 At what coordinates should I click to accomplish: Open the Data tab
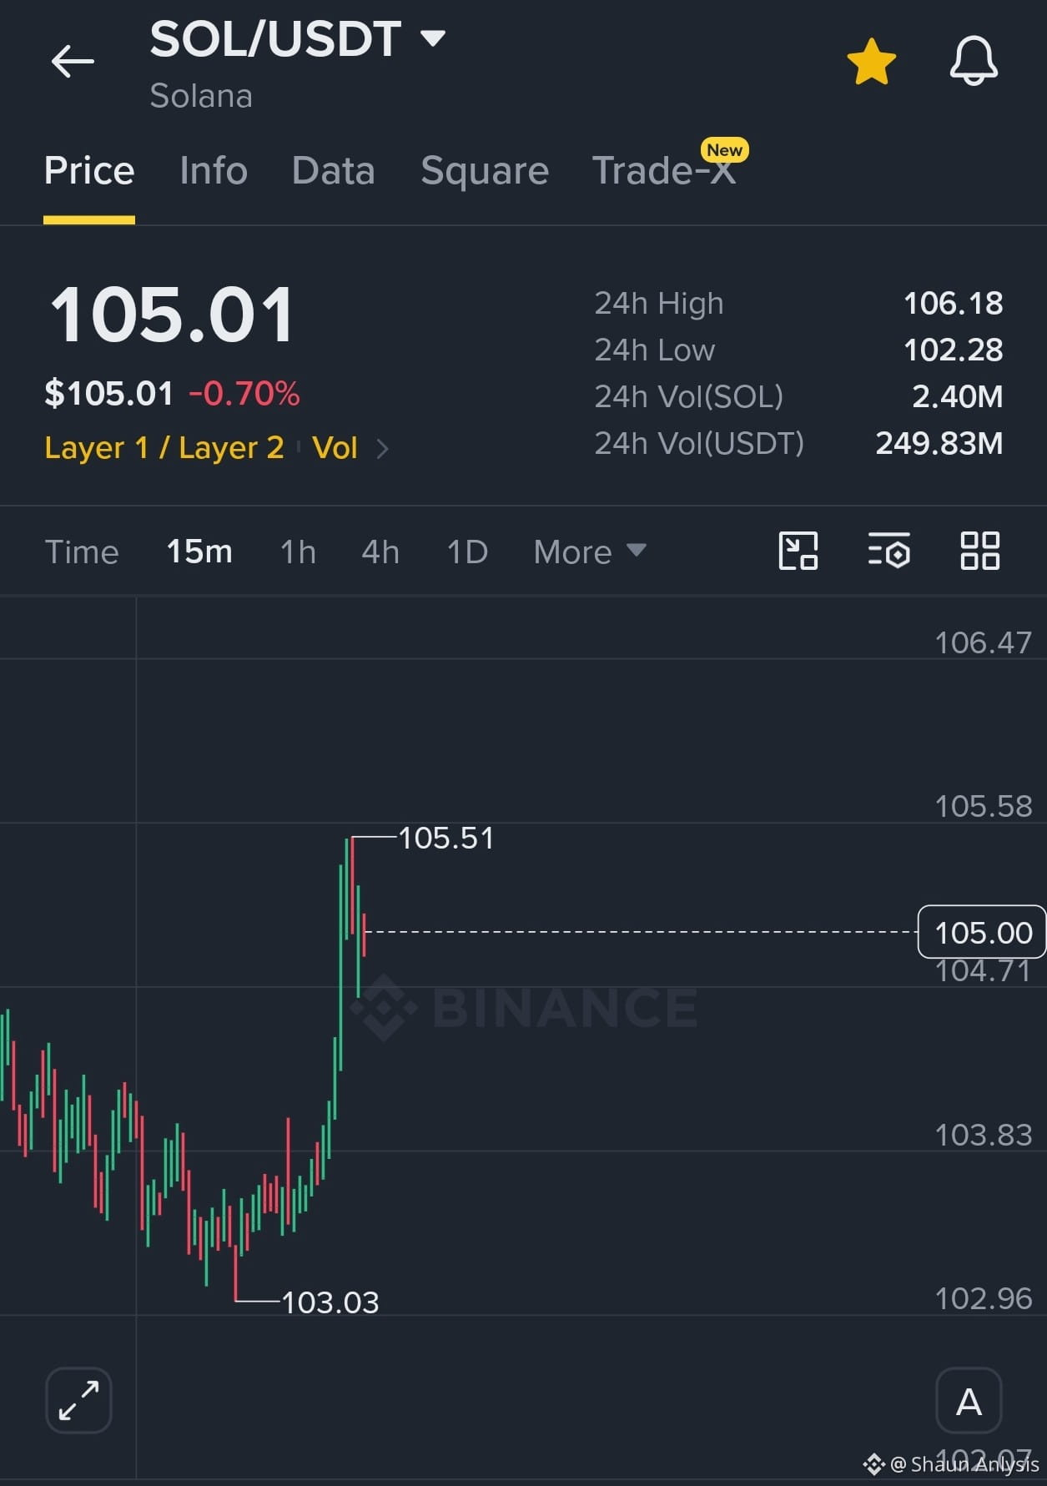(x=333, y=171)
